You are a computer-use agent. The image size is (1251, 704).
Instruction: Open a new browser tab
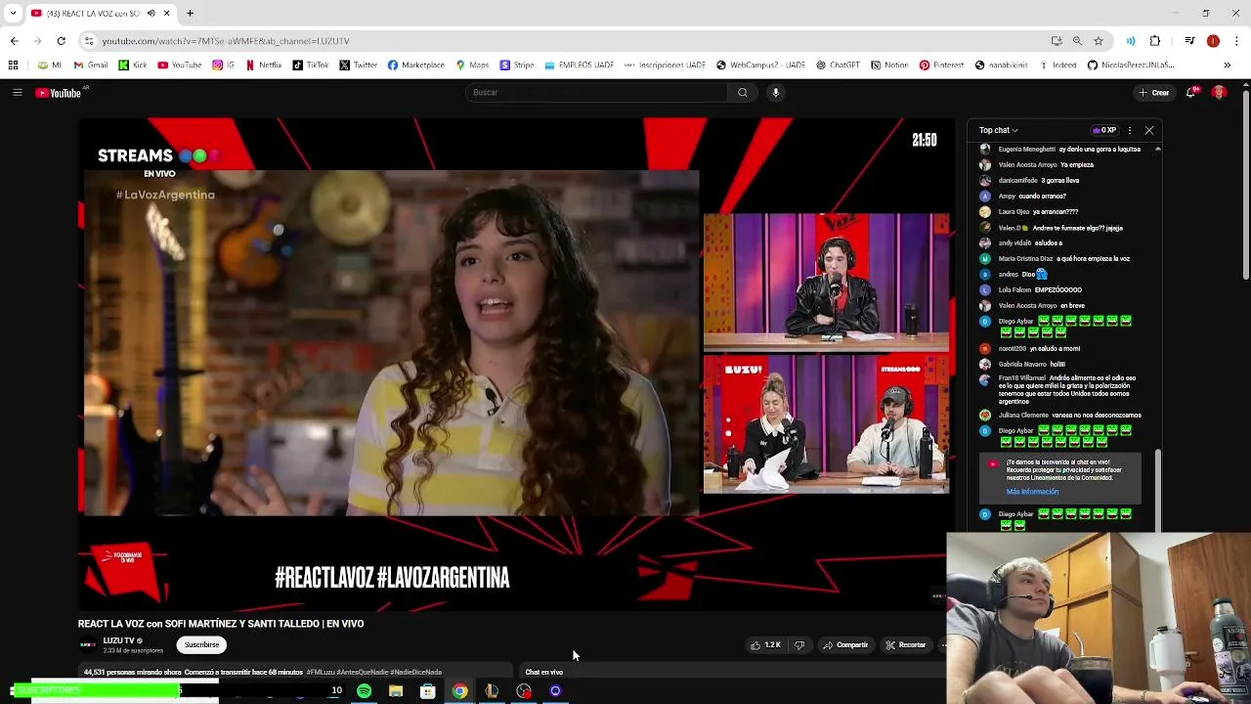tap(190, 14)
